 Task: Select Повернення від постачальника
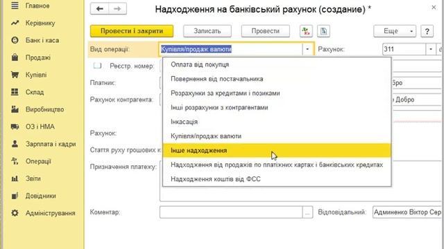point(277,79)
